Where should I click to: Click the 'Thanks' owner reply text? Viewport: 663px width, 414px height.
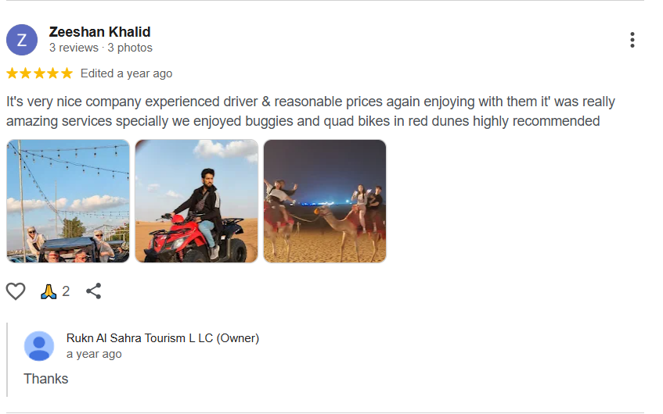(x=46, y=379)
